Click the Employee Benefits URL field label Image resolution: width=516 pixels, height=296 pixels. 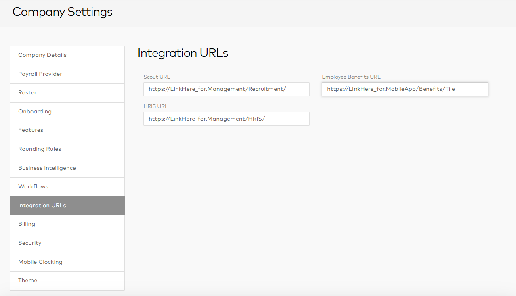pos(351,77)
